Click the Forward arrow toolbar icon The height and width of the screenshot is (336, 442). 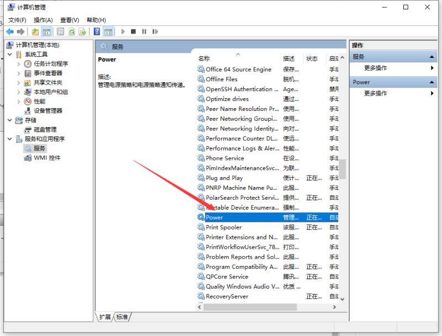point(20,31)
